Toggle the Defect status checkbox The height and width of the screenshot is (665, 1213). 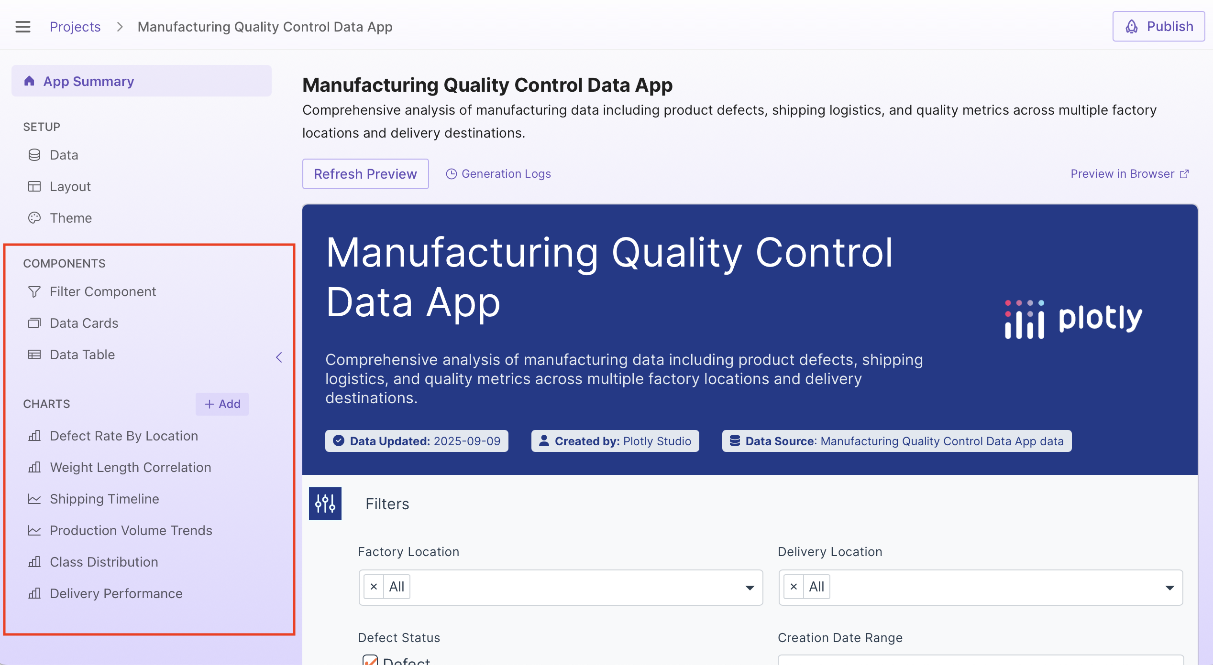click(x=370, y=661)
